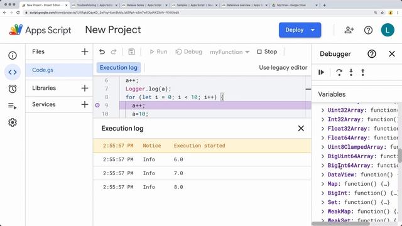The height and width of the screenshot is (226, 402).
Task: Click the Apps Script logo
Action: click(40, 30)
